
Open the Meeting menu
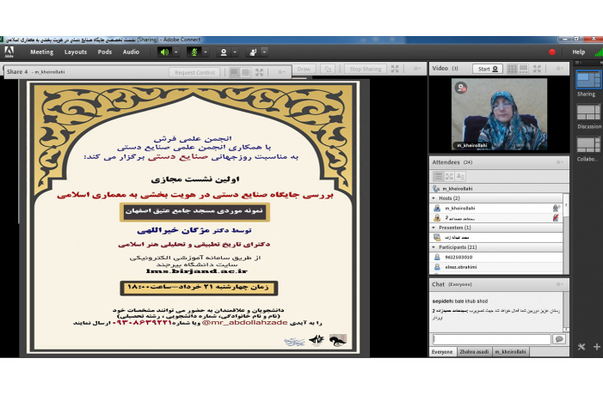tap(42, 52)
